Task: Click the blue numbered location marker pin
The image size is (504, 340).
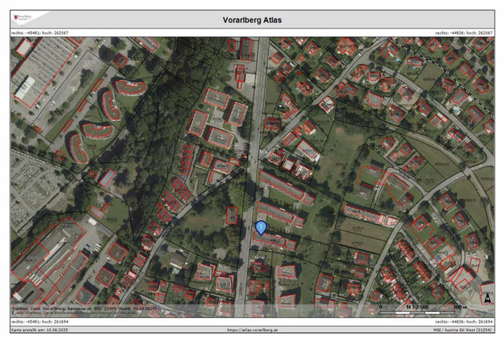Action: (x=261, y=228)
